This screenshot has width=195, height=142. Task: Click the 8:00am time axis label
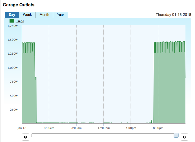pos(77,128)
